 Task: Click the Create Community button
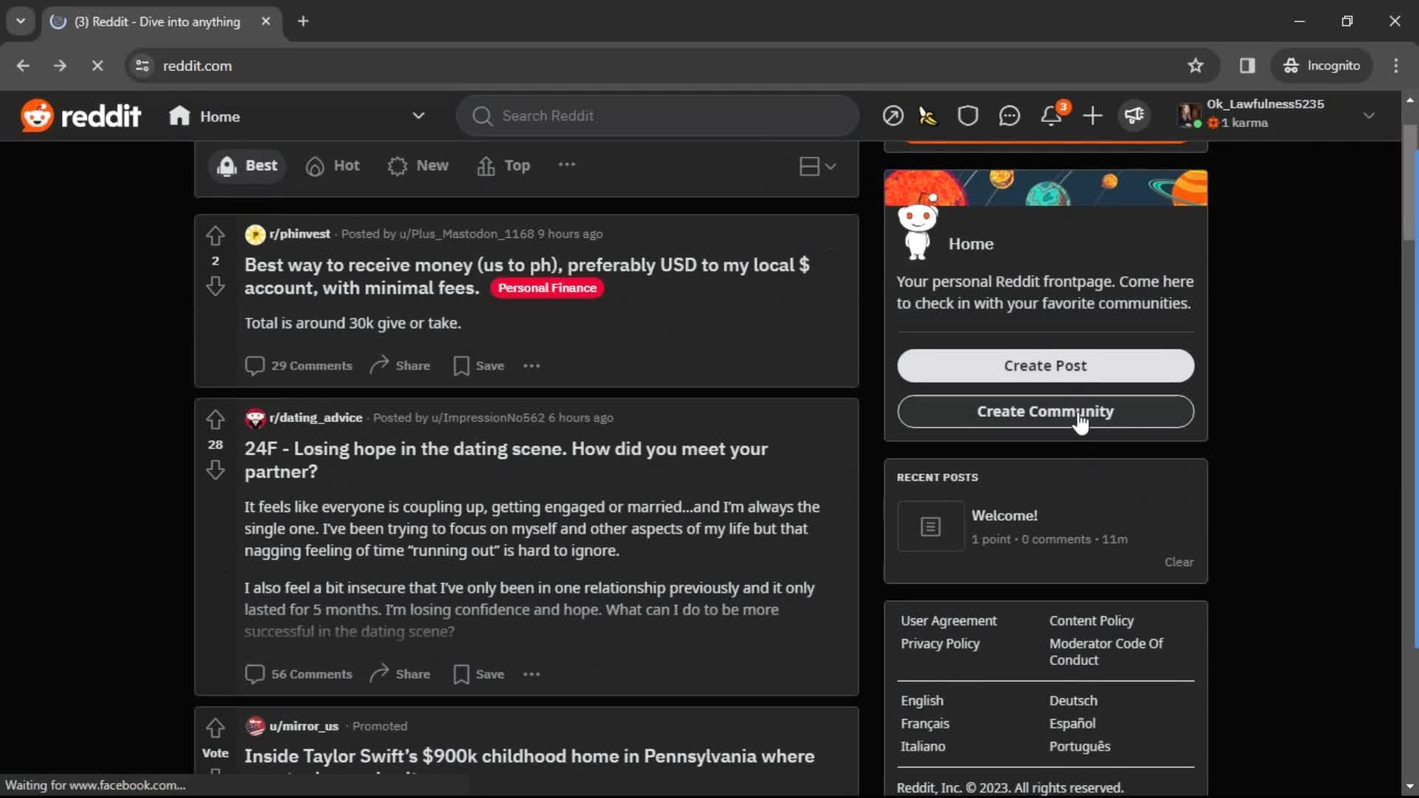point(1045,412)
